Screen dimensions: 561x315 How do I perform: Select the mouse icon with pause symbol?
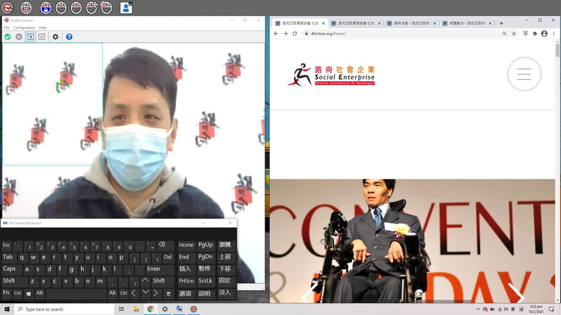(26, 8)
